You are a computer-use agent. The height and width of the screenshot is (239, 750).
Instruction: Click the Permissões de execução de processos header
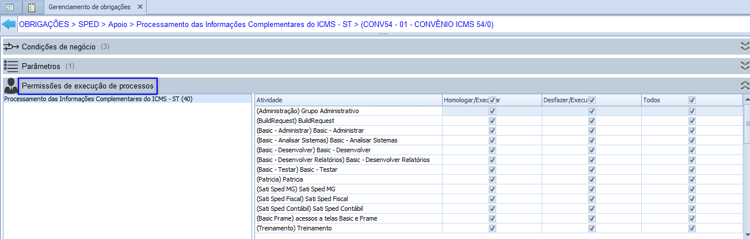88,86
